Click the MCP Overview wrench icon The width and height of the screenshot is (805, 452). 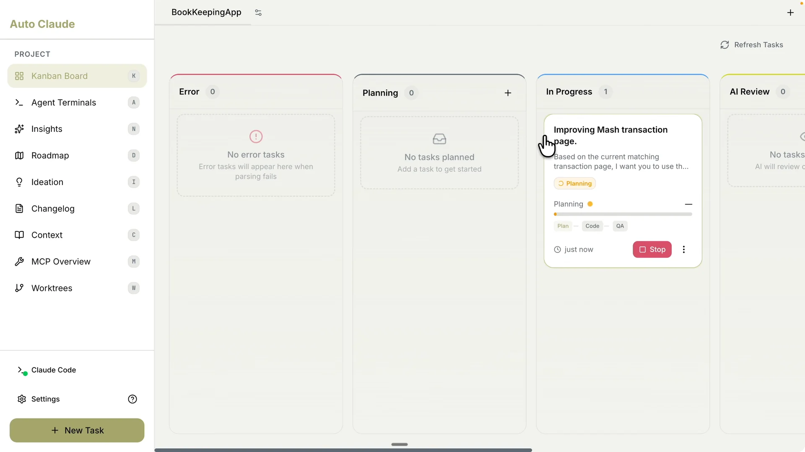(19, 262)
